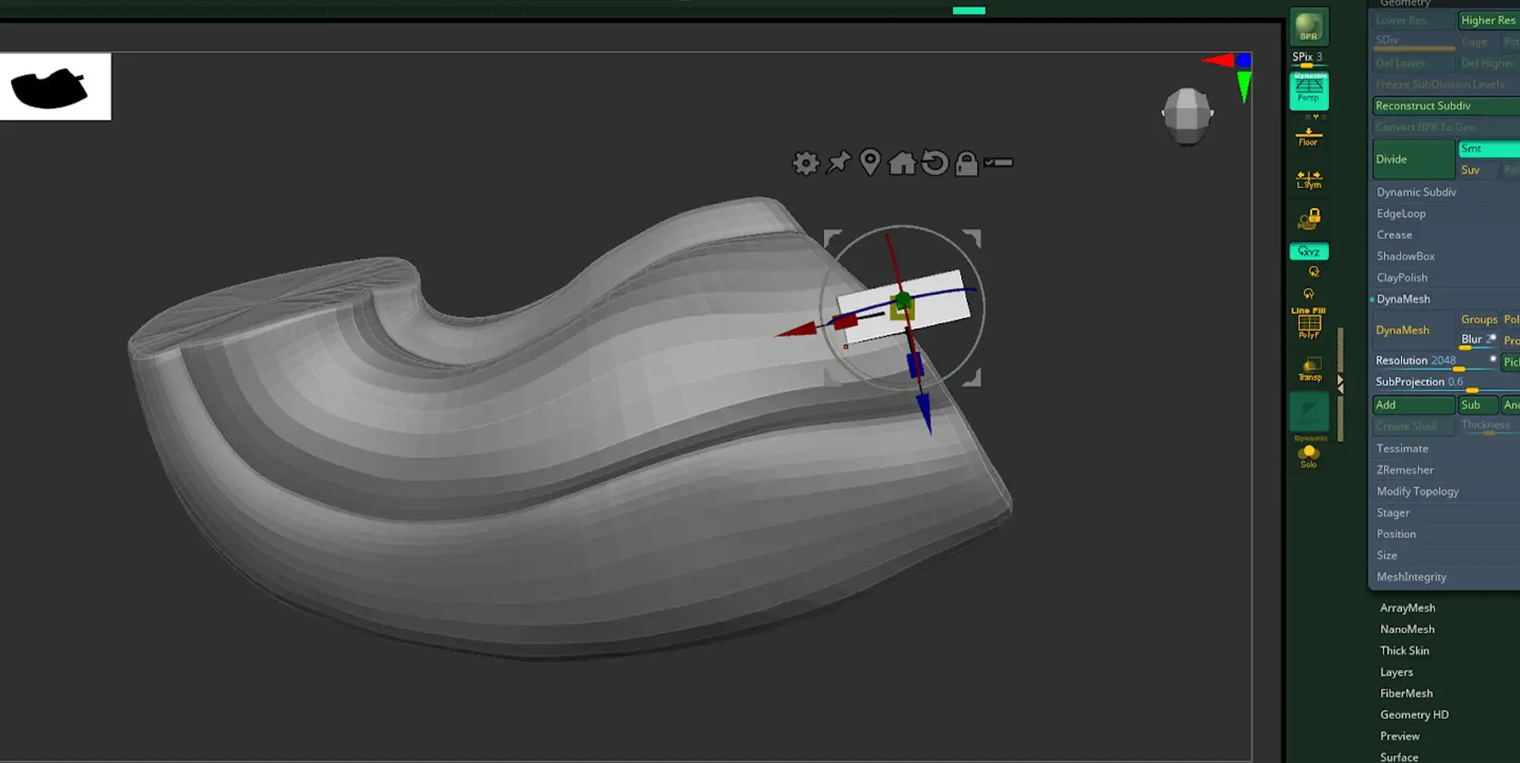The height and width of the screenshot is (763, 1520).
Task: Expand the Position section
Action: 1396,534
